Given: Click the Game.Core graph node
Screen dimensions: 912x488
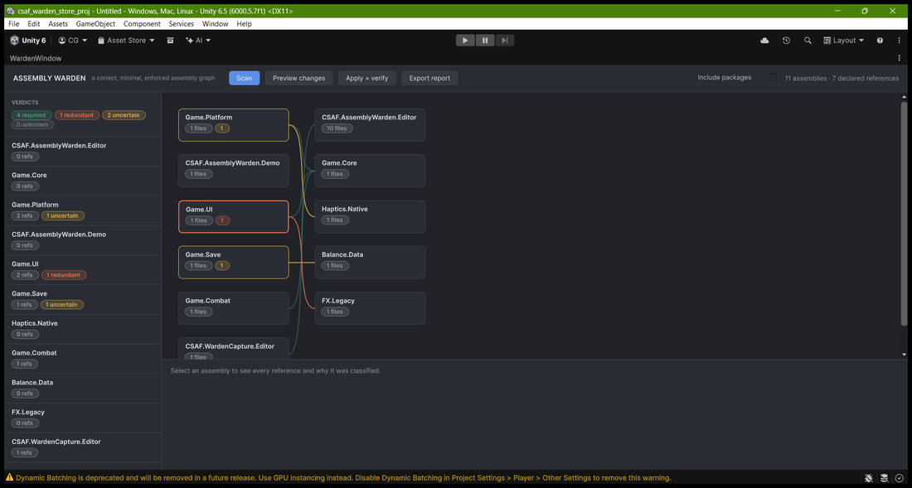Looking at the screenshot, I should click(x=370, y=170).
